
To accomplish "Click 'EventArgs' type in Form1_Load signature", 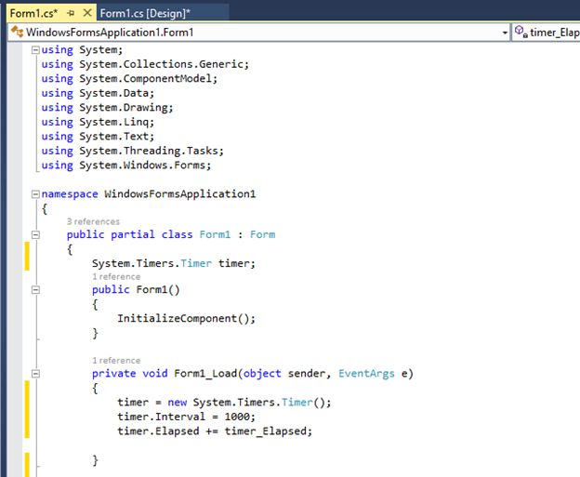I will click(x=366, y=374).
